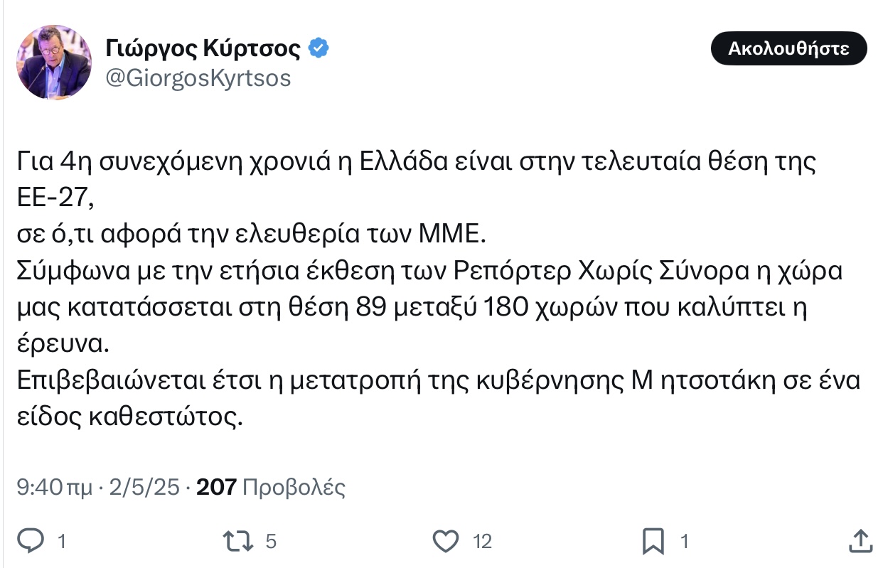Click the blue verified badge next to the name
The height and width of the screenshot is (568, 883).
[x=319, y=47]
